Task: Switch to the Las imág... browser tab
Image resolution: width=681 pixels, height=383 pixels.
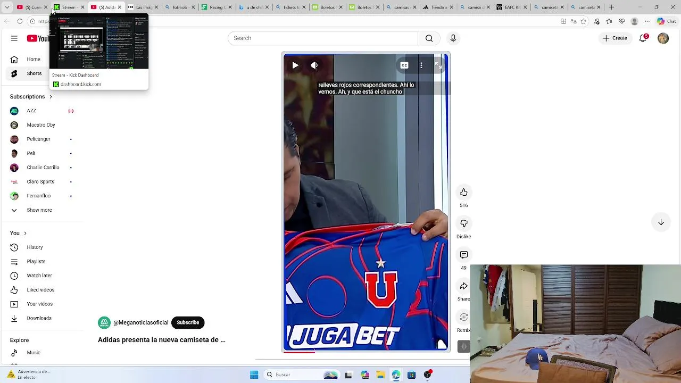Action: point(143,7)
